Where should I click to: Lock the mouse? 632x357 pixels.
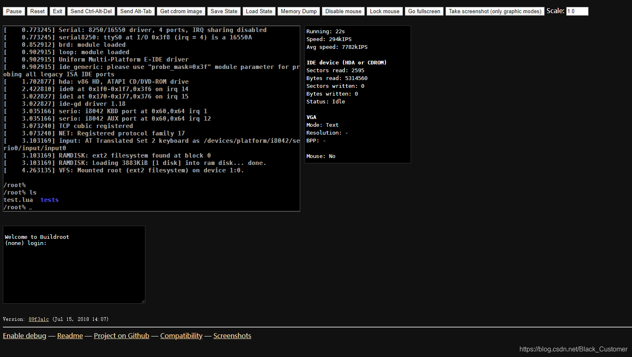coord(384,11)
